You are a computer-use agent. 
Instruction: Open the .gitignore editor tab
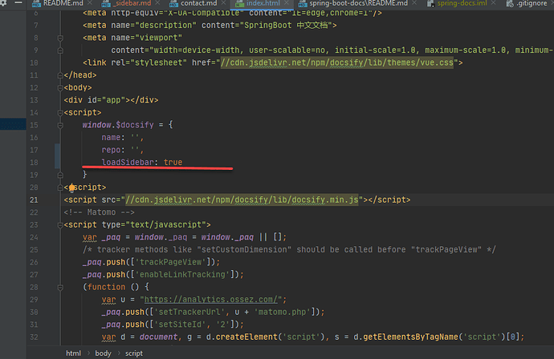[x=532, y=3]
